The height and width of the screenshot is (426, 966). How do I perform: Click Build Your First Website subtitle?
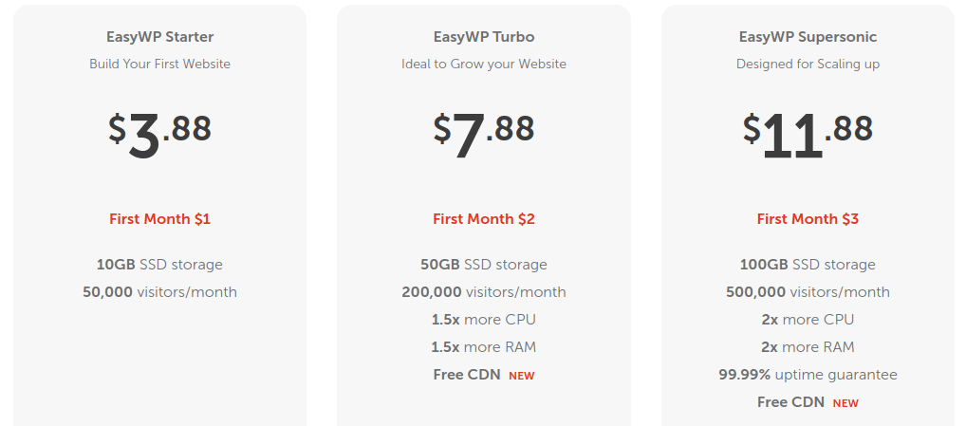point(159,64)
